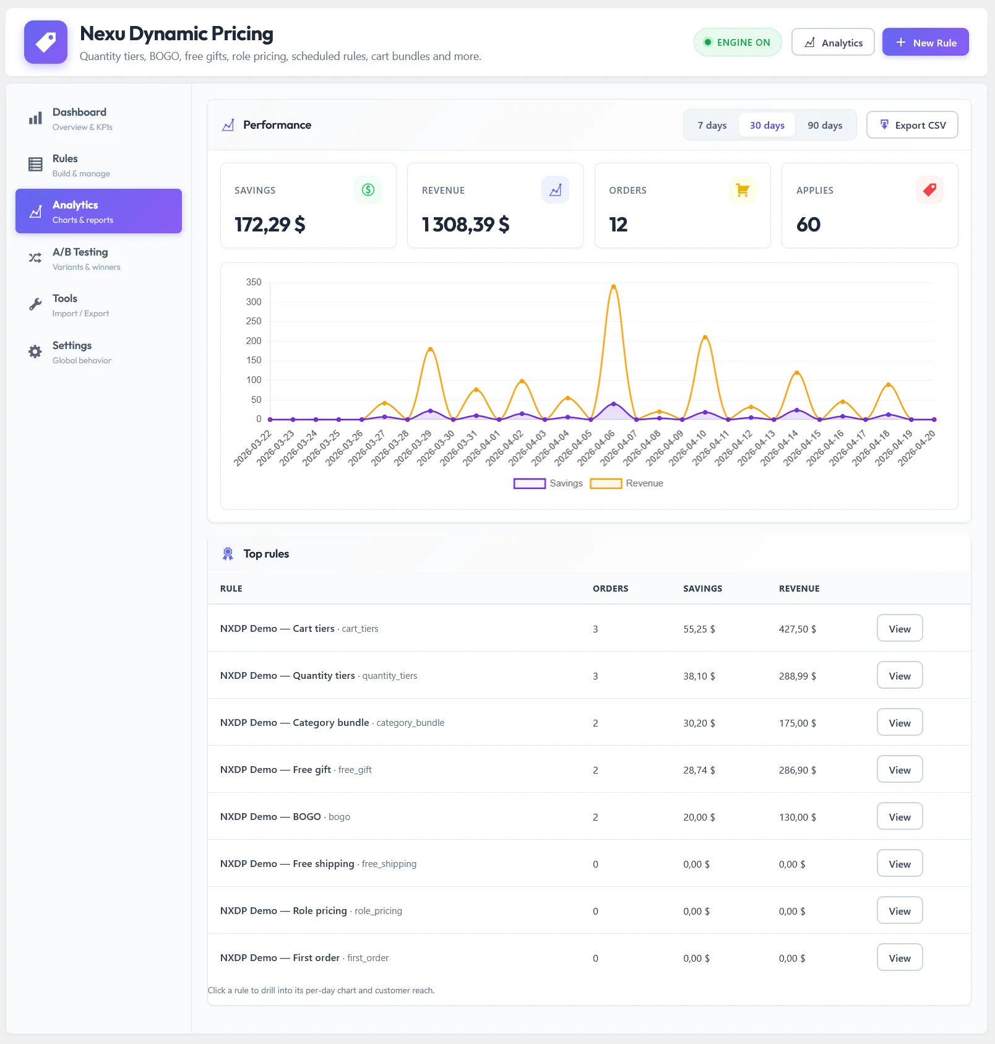Create a New Rule
The width and height of the screenshot is (995, 1044).
click(926, 42)
